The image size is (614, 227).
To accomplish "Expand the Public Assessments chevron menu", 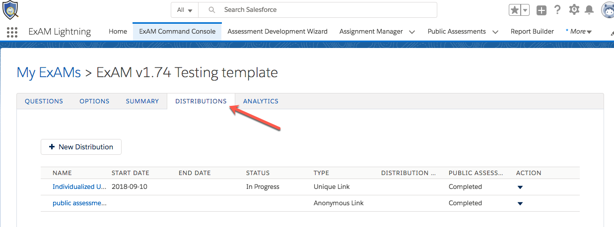I will coord(495,32).
